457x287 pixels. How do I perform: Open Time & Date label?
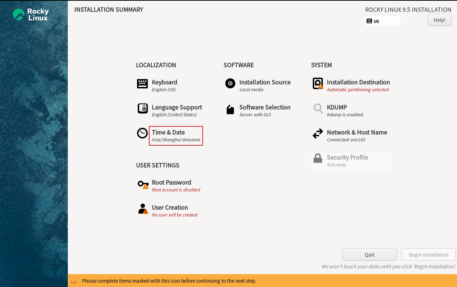pos(168,132)
